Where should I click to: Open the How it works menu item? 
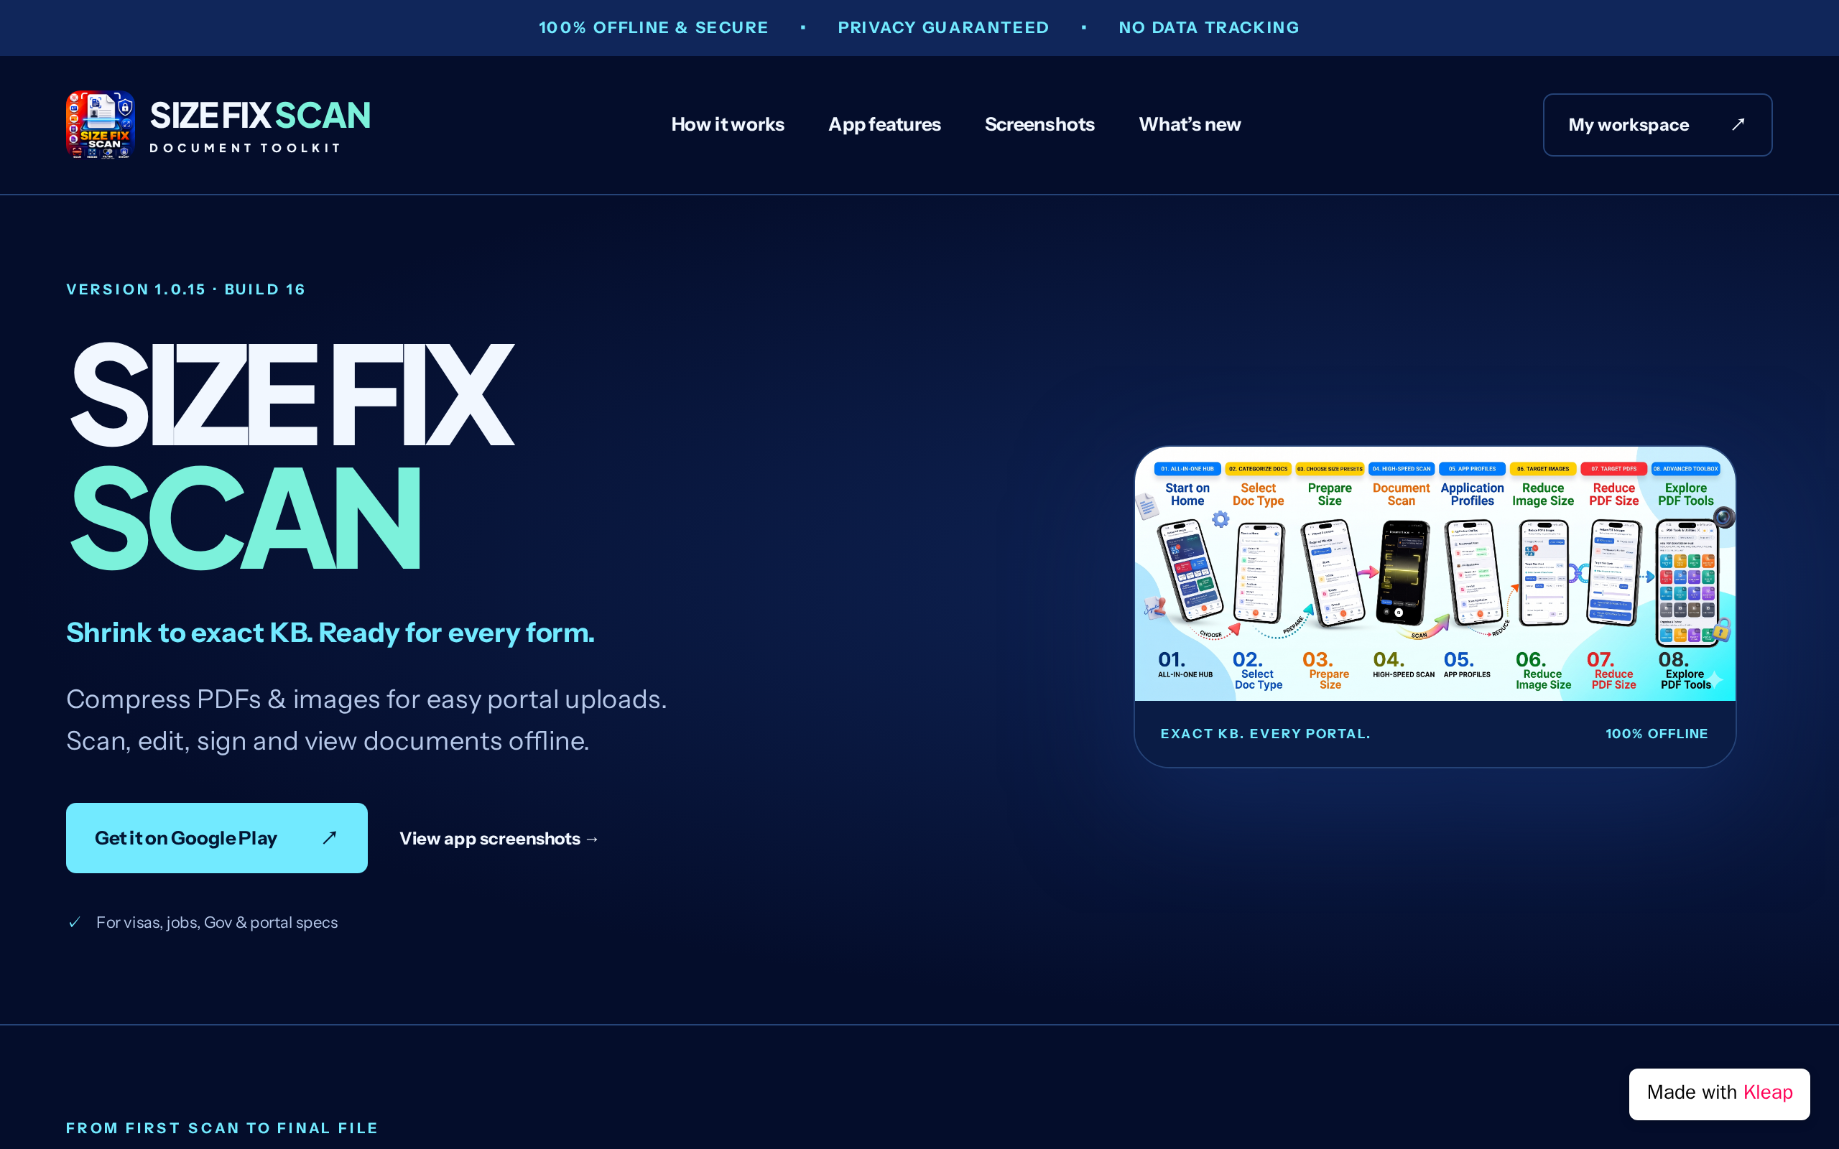click(727, 125)
